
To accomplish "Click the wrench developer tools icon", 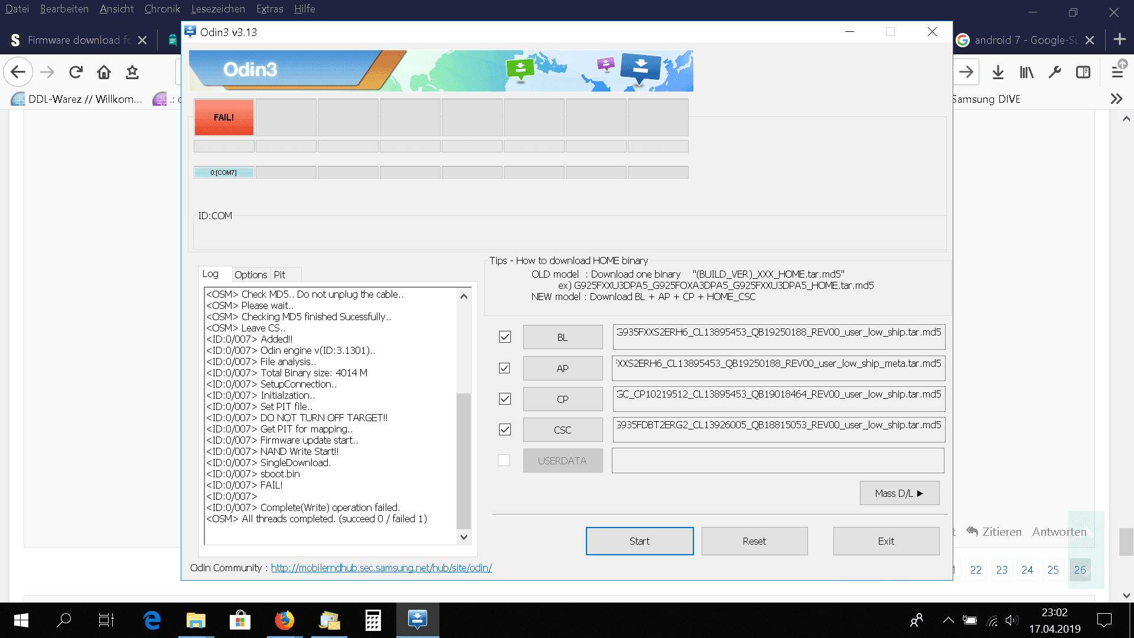I will (x=1055, y=72).
